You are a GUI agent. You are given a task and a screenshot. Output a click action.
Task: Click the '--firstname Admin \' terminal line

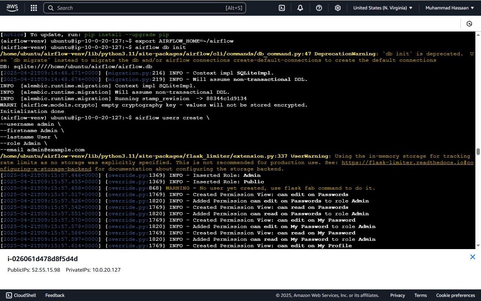tap(32, 131)
